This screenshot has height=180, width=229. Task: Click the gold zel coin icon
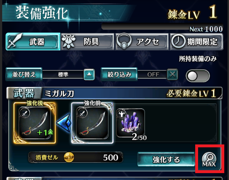(x=69, y=157)
